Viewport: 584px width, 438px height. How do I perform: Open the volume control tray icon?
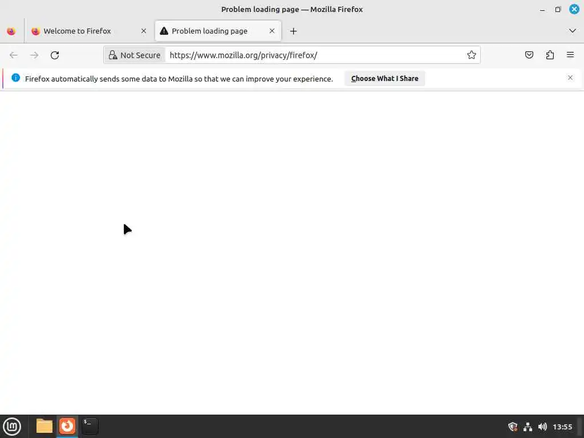tap(542, 427)
